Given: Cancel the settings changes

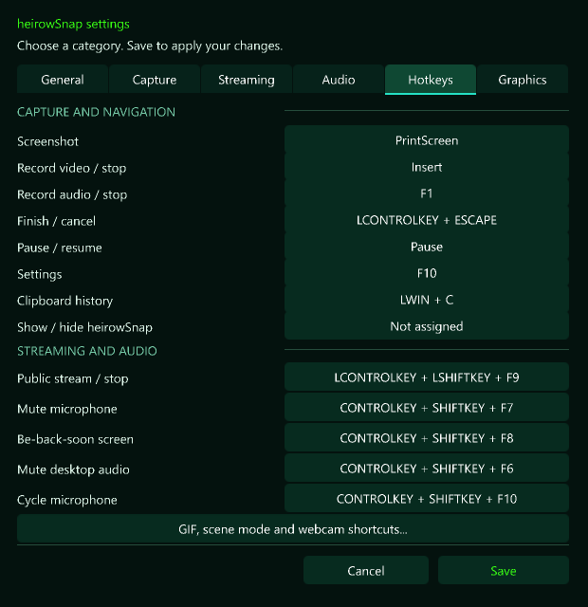Looking at the screenshot, I should coord(366,570).
